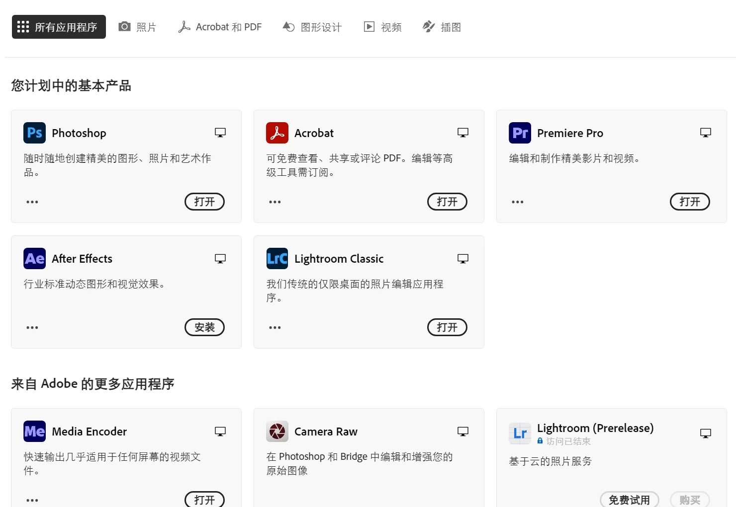Open more options menu on After Effects card
Image resolution: width=736 pixels, height=507 pixels.
pos(32,328)
